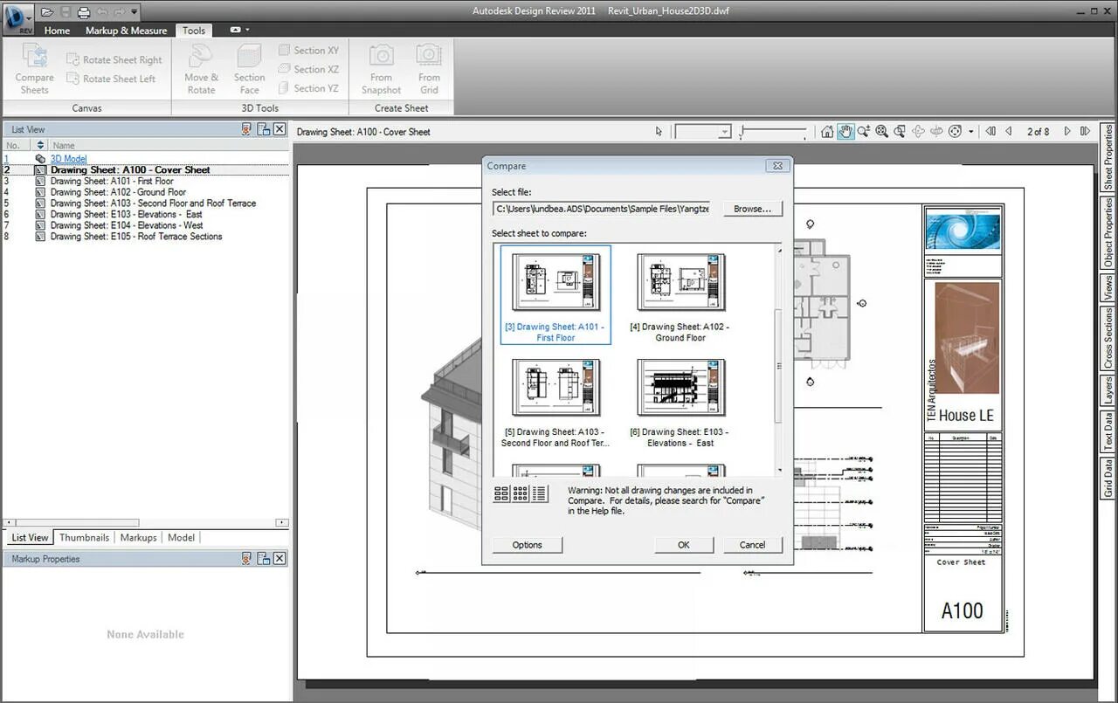Click the Section YZ tool

coord(308,88)
